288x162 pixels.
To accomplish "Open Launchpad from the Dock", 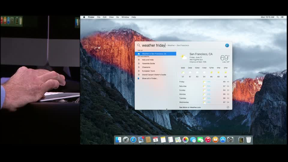I will (126, 140).
